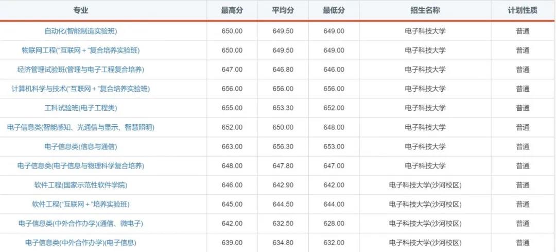This screenshot has width=556, height=252.
Task: Open 电子信息类(电子信息与物理科学复合培养) link
Action: coord(81,166)
